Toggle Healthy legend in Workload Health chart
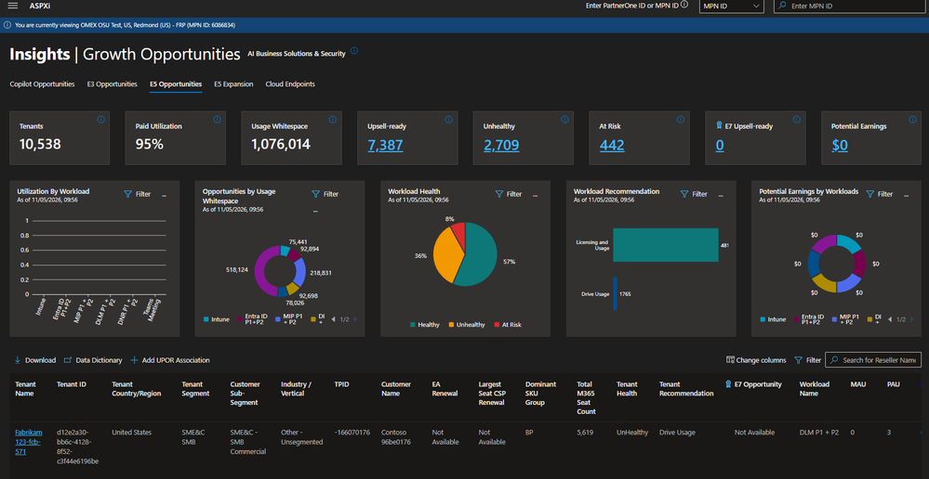 pyautogui.click(x=424, y=325)
